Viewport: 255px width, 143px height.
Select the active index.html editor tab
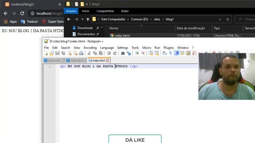(x=99, y=60)
